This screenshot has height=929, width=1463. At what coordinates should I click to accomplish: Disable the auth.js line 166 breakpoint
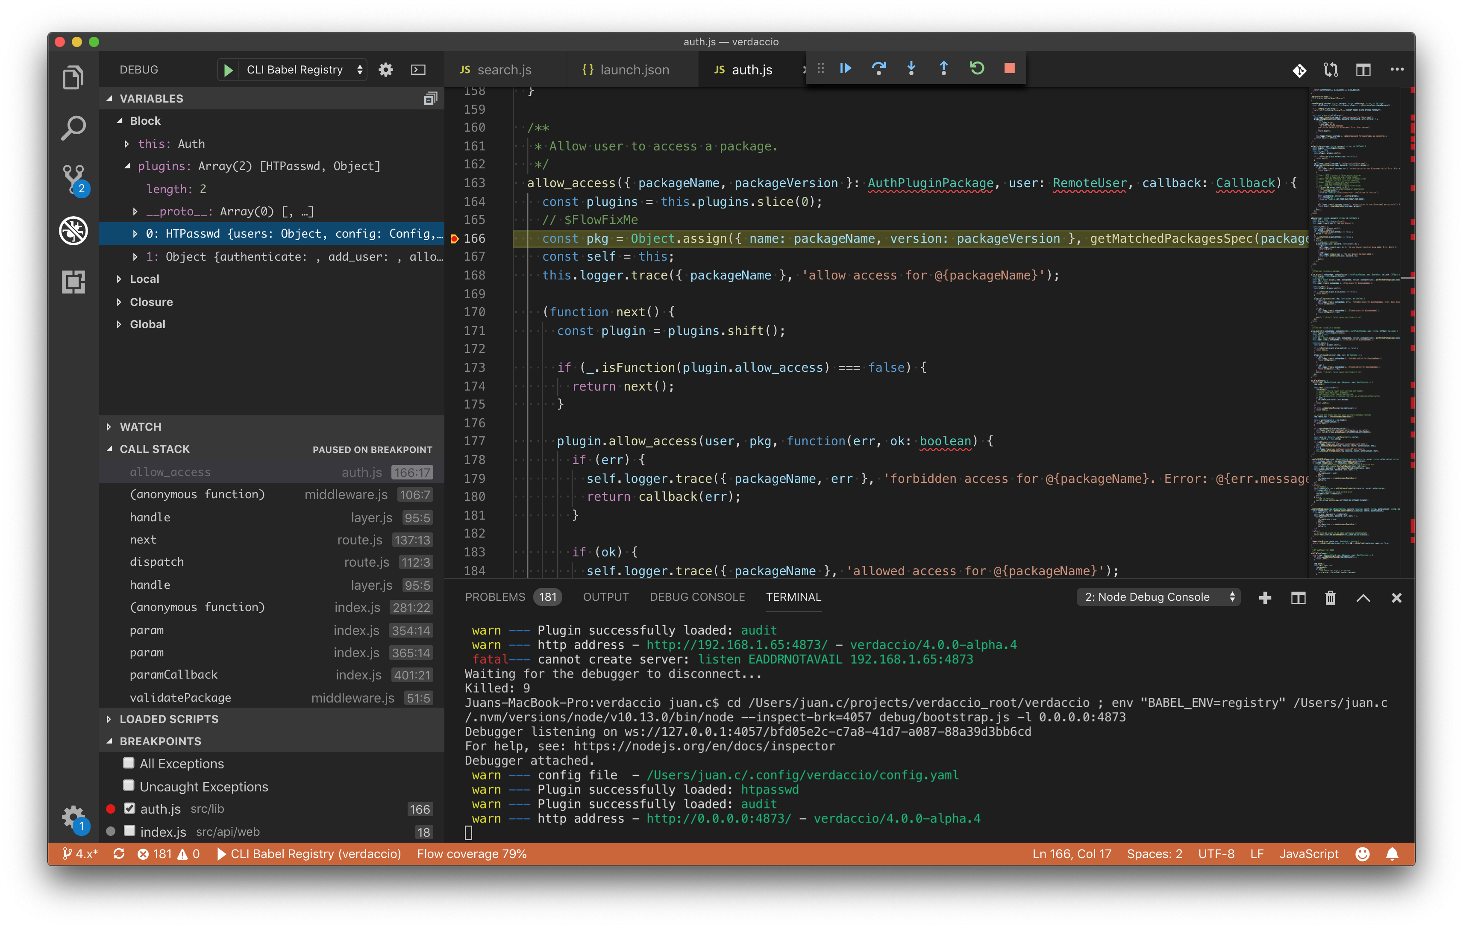pos(129,808)
